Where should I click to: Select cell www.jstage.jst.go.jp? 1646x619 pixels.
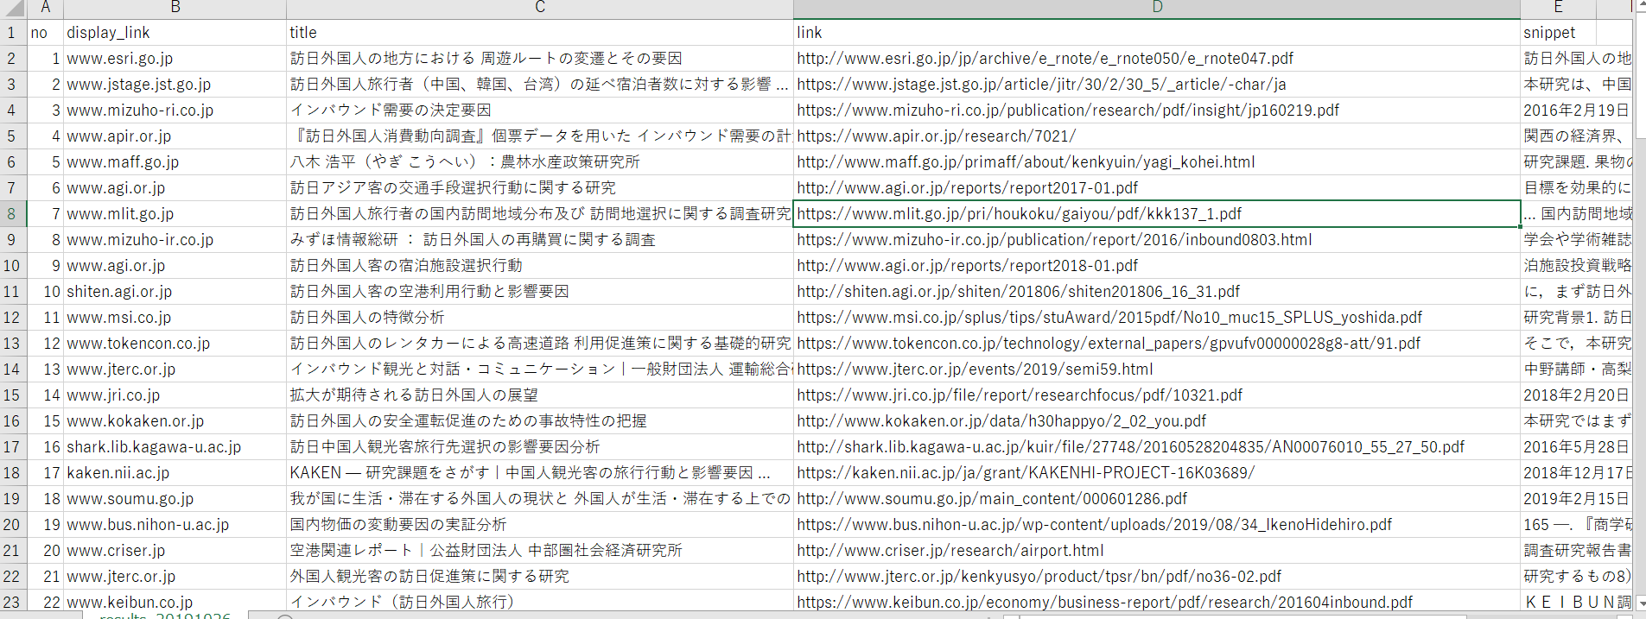175,85
